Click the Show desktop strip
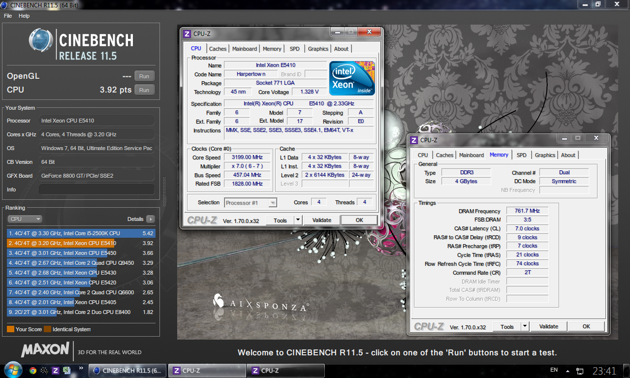Image resolution: width=630 pixels, height=378 pixels. 627,371
